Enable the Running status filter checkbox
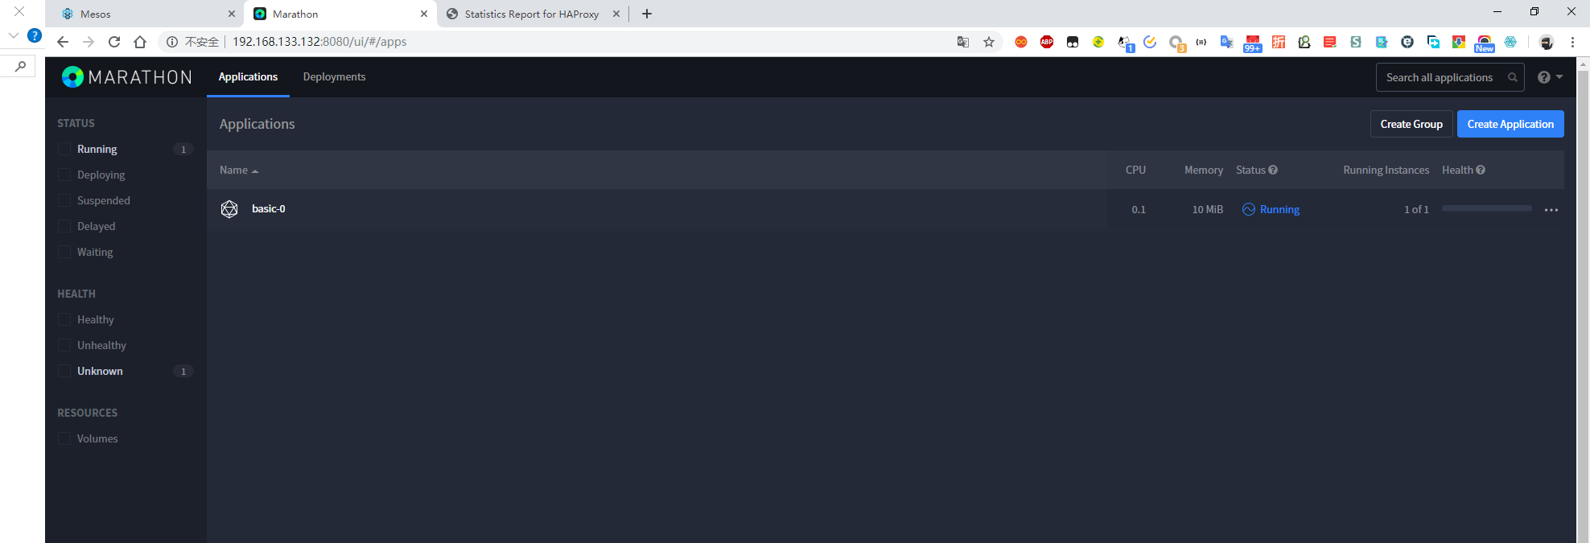1590x543 pixels. [64, 149]
